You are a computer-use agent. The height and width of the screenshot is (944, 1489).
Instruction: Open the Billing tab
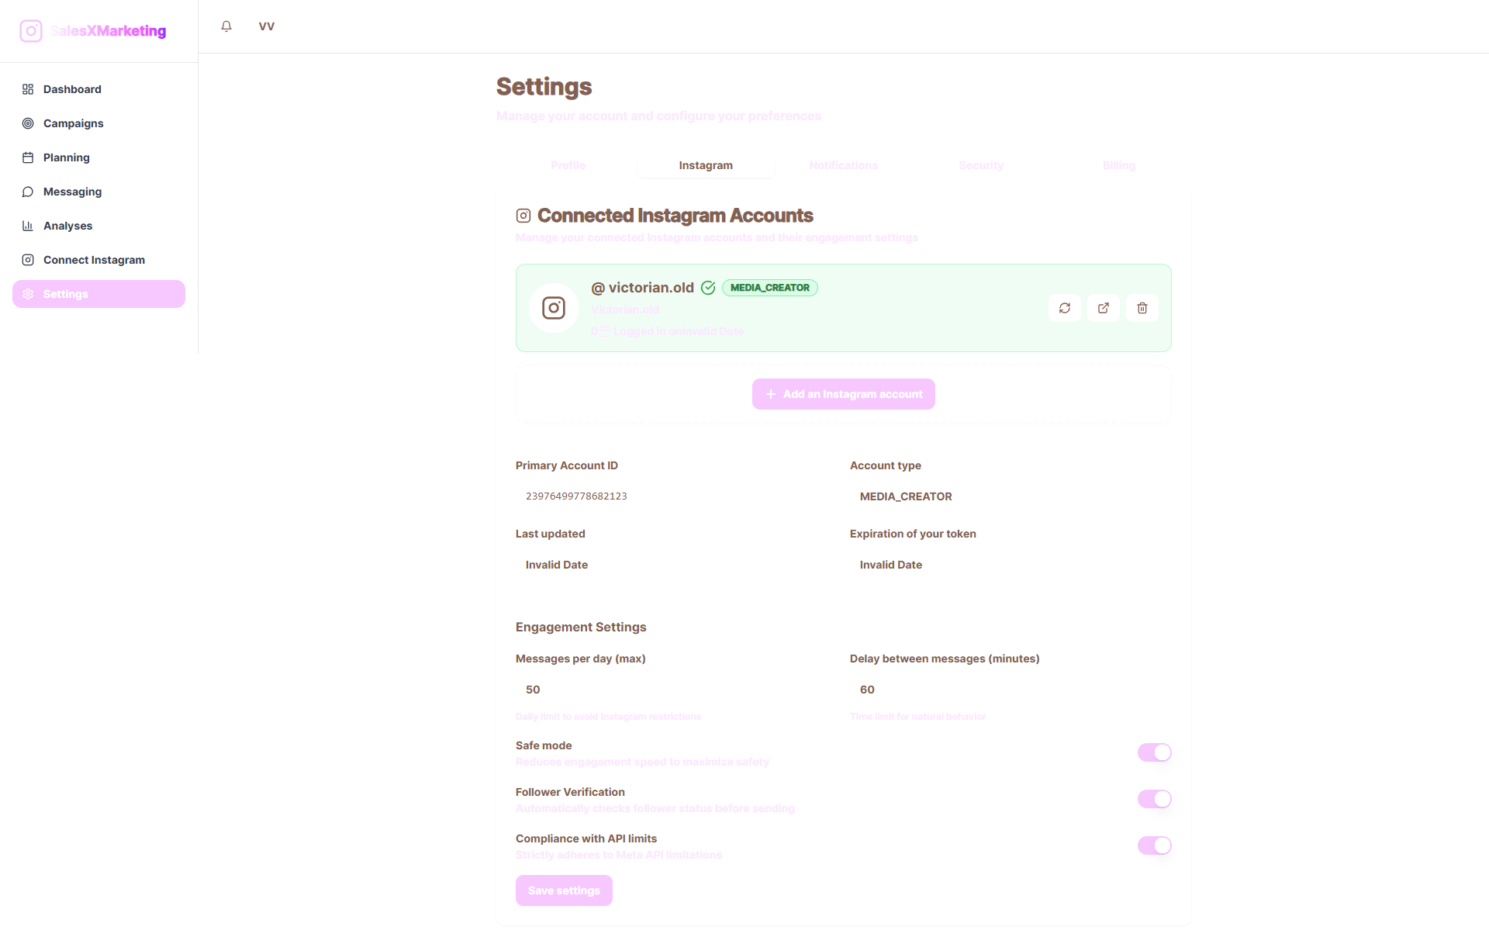(x=1118, y=165)
